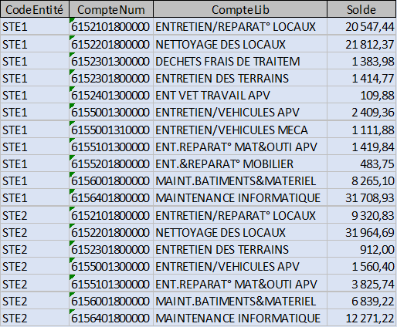The image size is (397, 327).
Task: Click the Solde column header
Action: tap(361, 9)
